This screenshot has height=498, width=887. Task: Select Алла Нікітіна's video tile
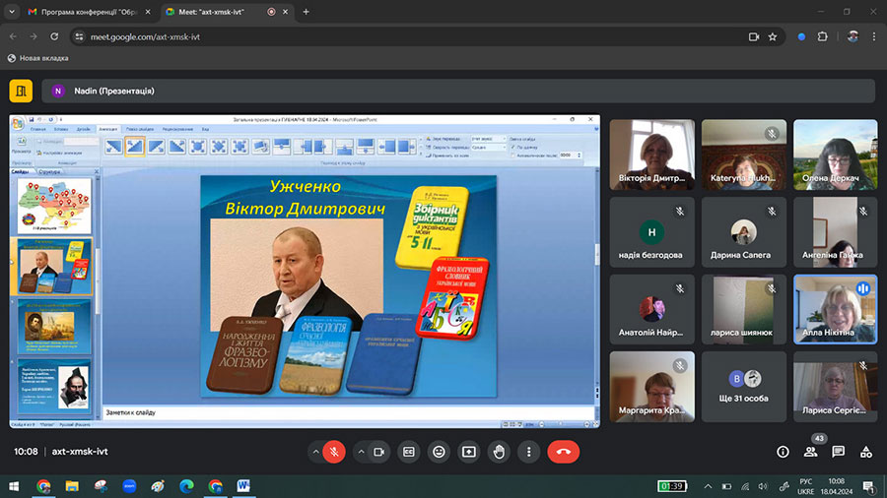(x=835, y=308)
